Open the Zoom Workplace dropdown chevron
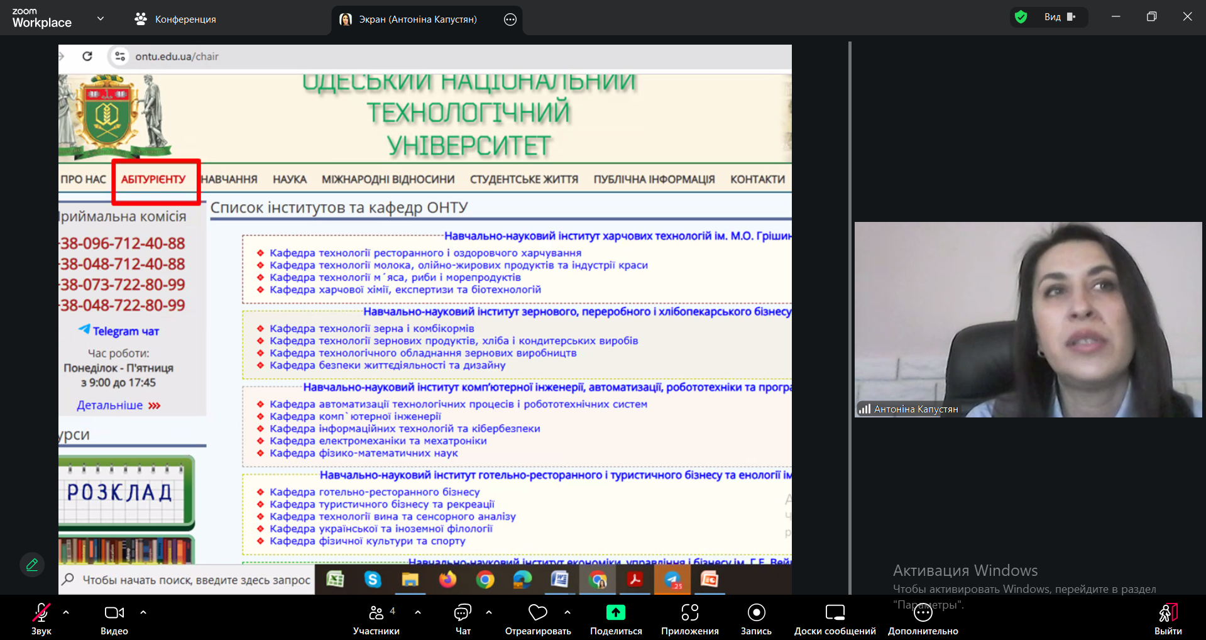Image resolution: width=1206 pixels, height=640 pixels. [x=101, y=19]
